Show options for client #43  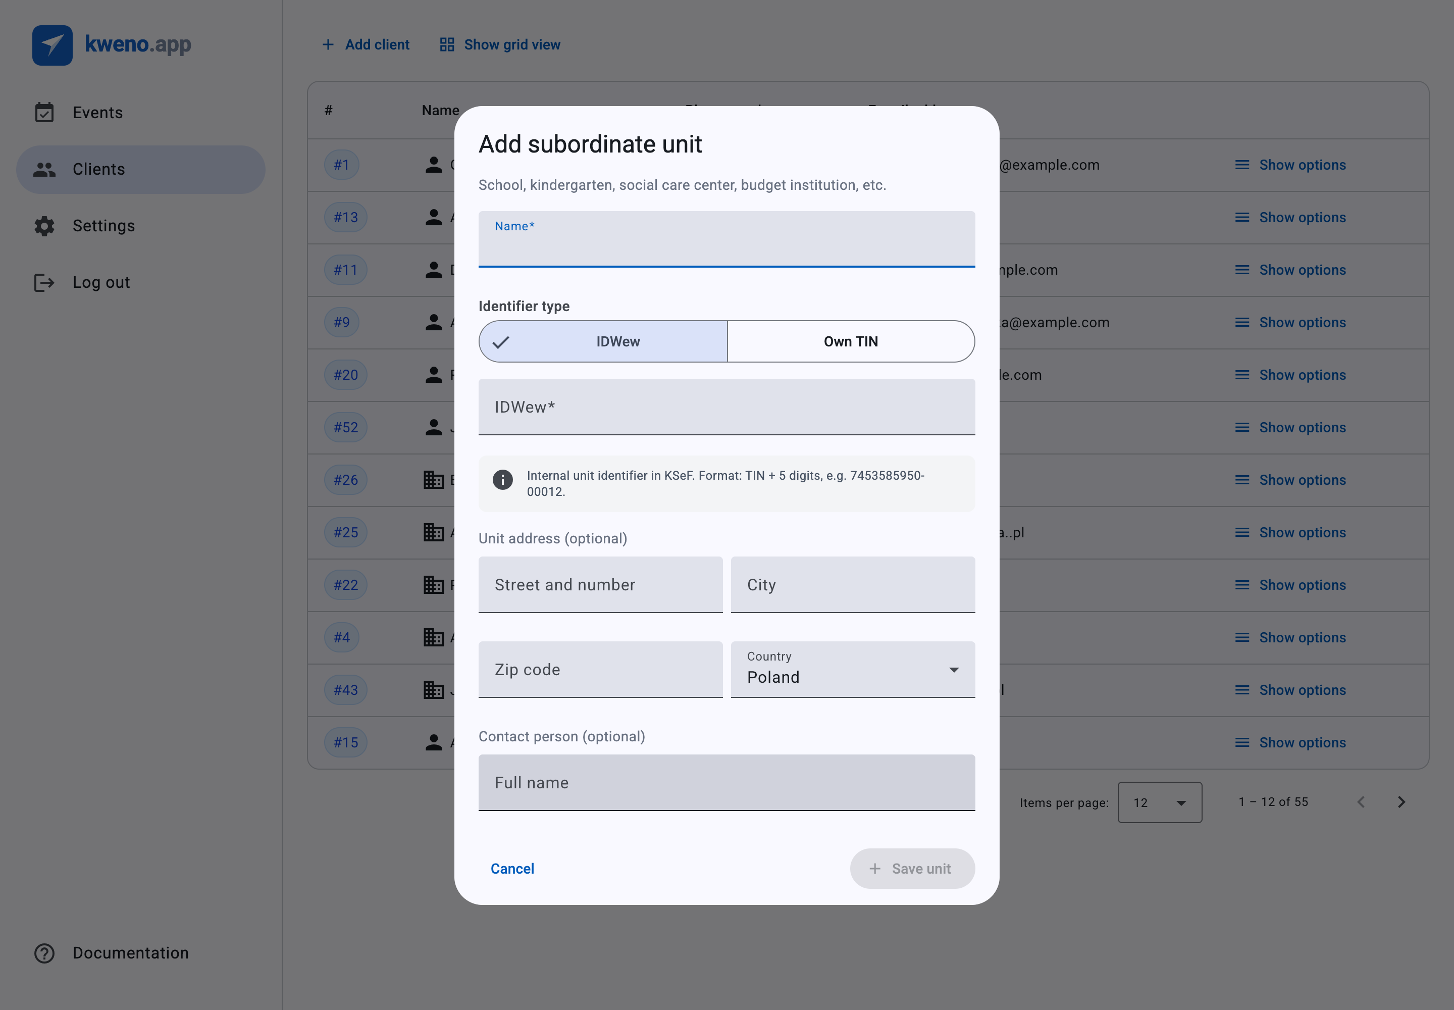click(1291, 690)
